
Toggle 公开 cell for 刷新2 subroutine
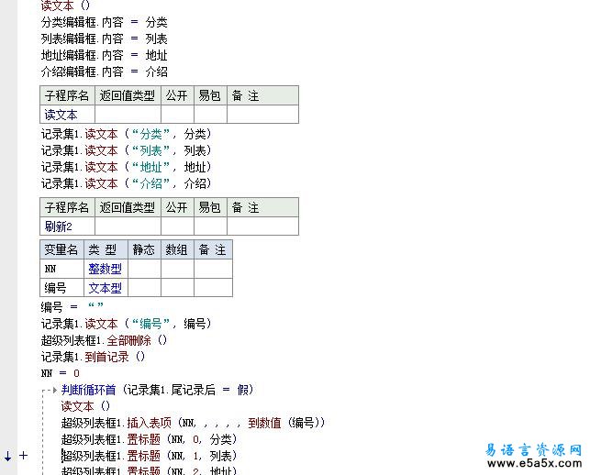point(177,226)
